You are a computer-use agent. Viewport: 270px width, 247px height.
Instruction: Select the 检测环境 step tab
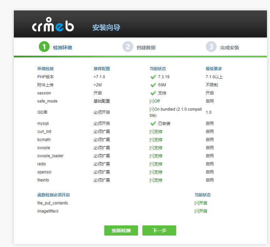(62, 48)
